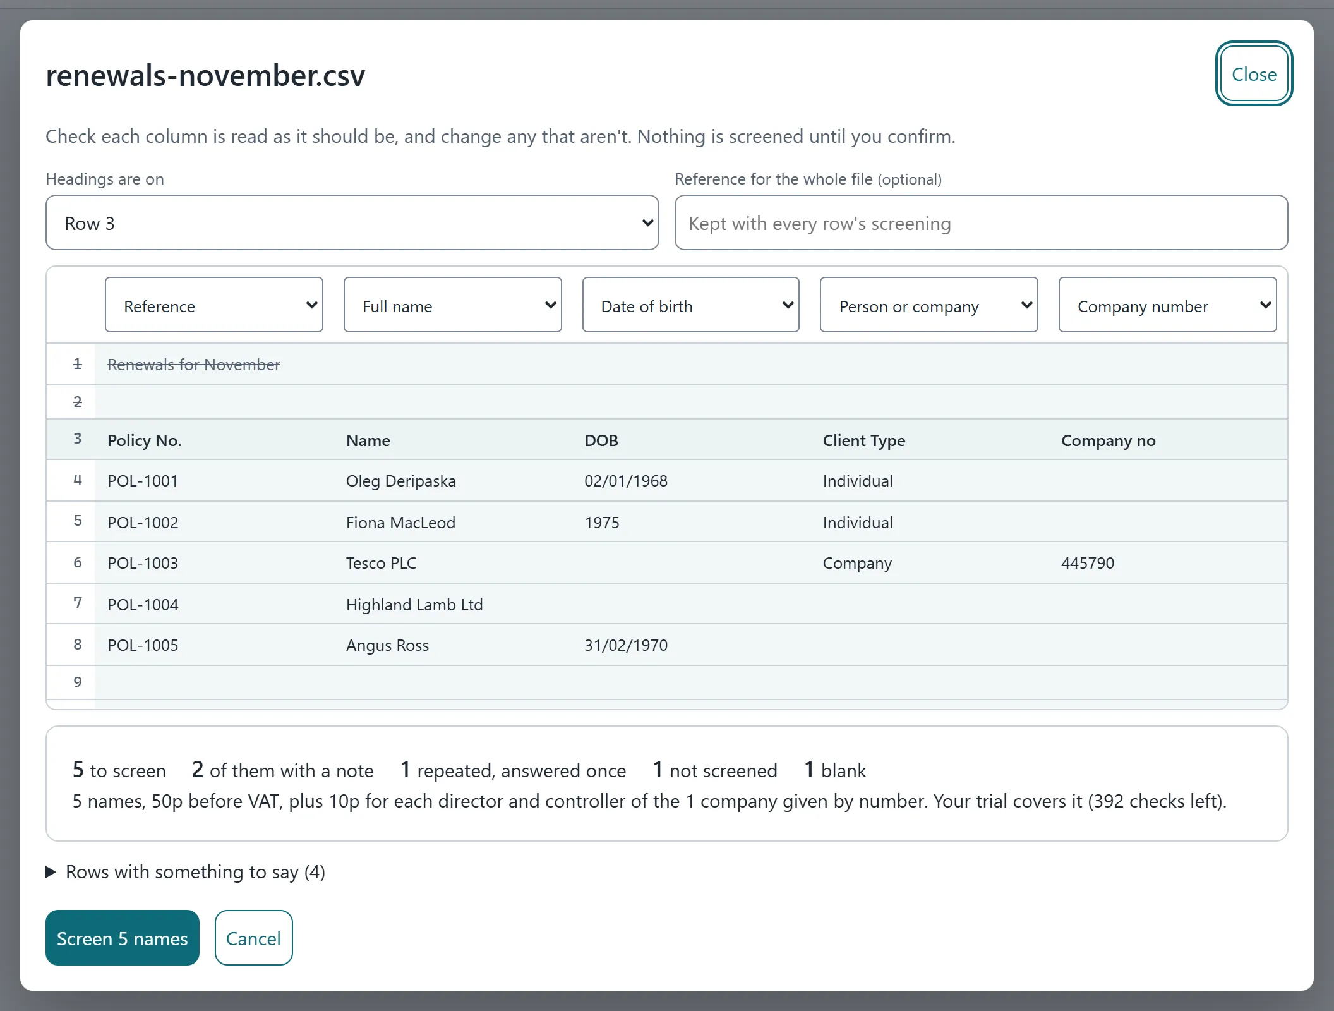The height and width of the screenshot is (1011, 1334).
Task: Open the Full name column mapping dropdown
Action: pos(452,305)
